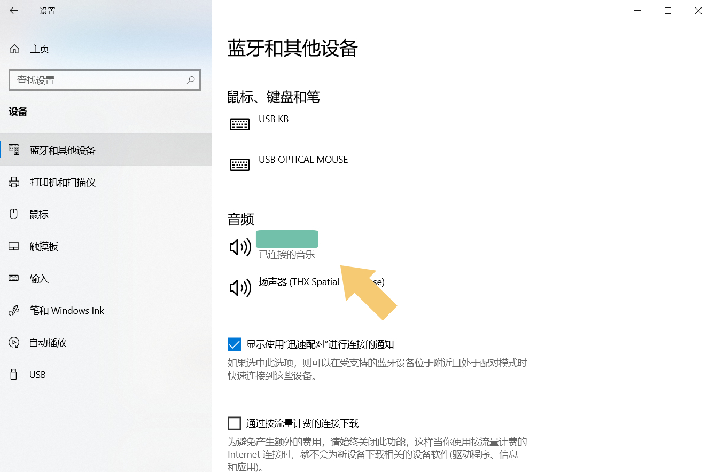Disable 显示使用迅速配对进行连接的通知
This screenshot has width=709, height=472.
pyautogui.click(x=234, y=344)
